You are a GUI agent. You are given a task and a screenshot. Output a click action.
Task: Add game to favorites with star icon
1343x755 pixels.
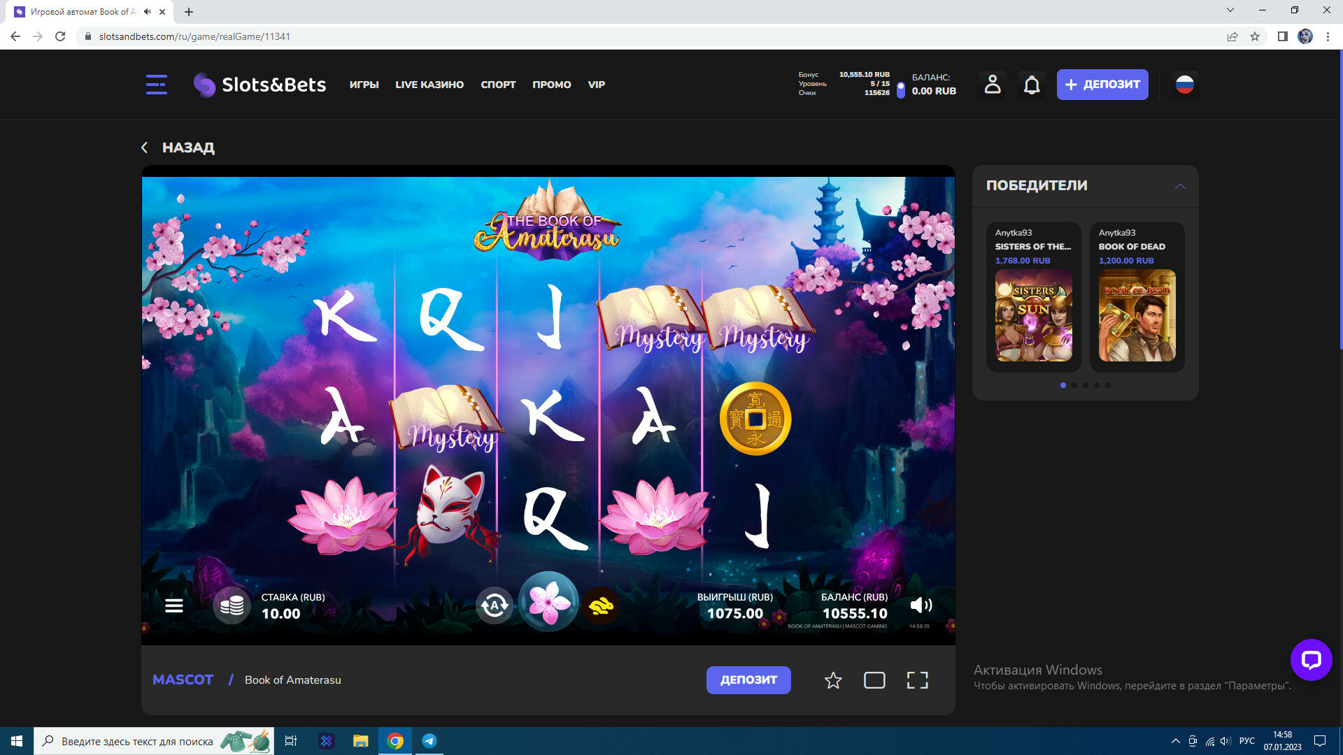(x=832, y=680)
